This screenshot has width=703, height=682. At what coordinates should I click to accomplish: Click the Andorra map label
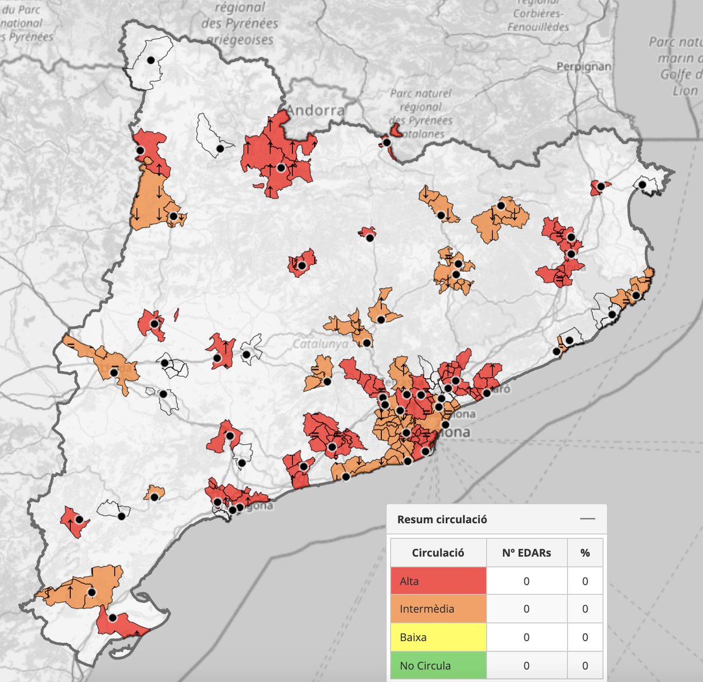click(x=316, y=110)
